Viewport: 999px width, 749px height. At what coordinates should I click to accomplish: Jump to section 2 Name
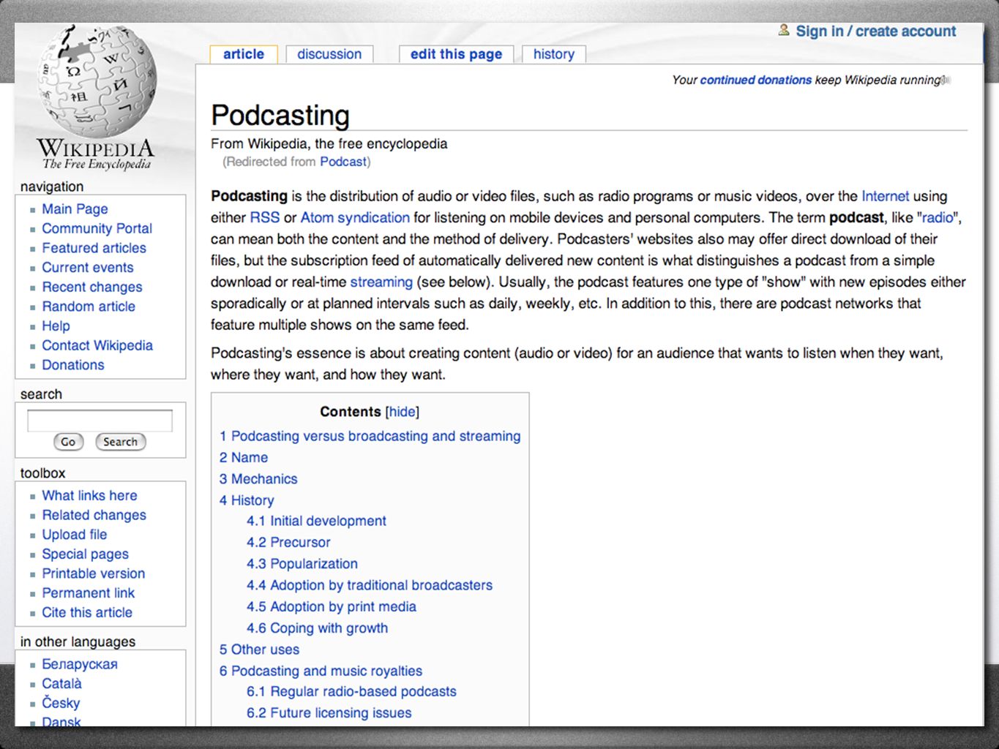point(244,457)
